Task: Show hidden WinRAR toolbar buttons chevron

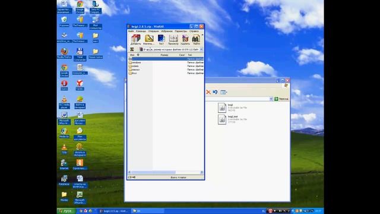Action: point(202,35)
